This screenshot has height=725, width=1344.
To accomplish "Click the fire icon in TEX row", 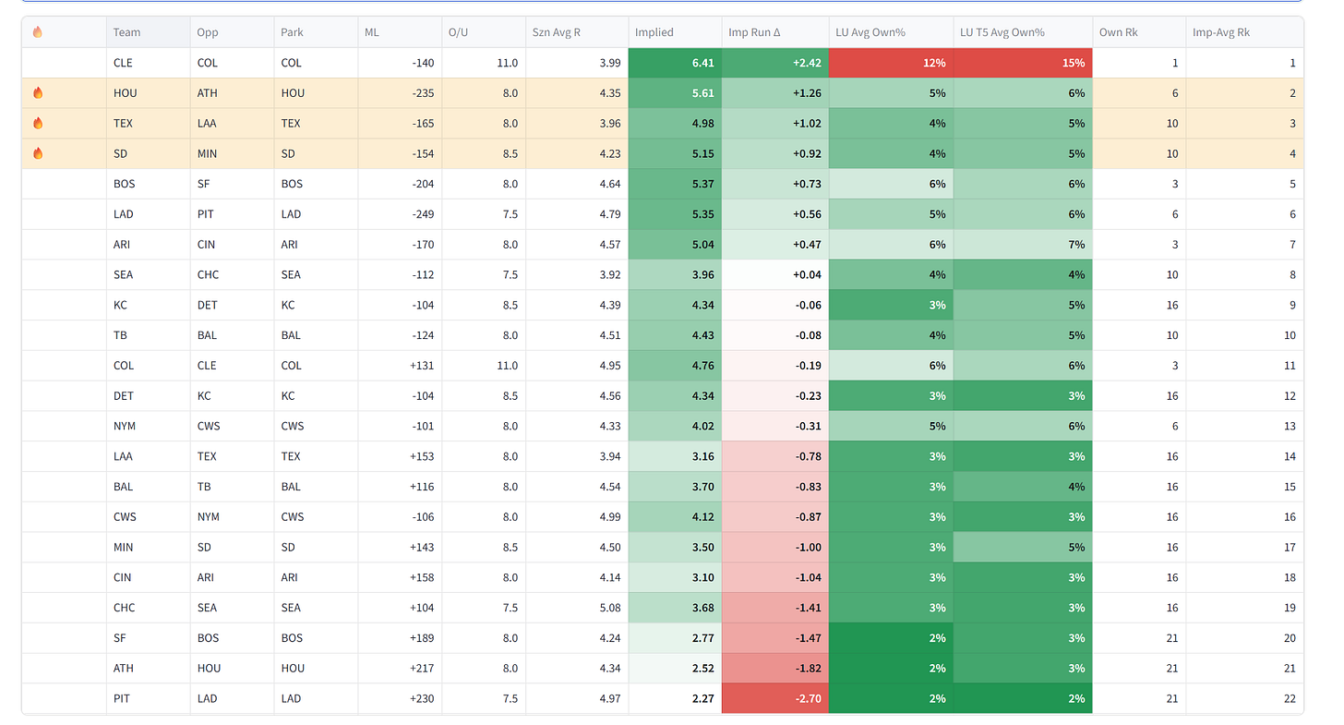I will (x=38, y=123).
